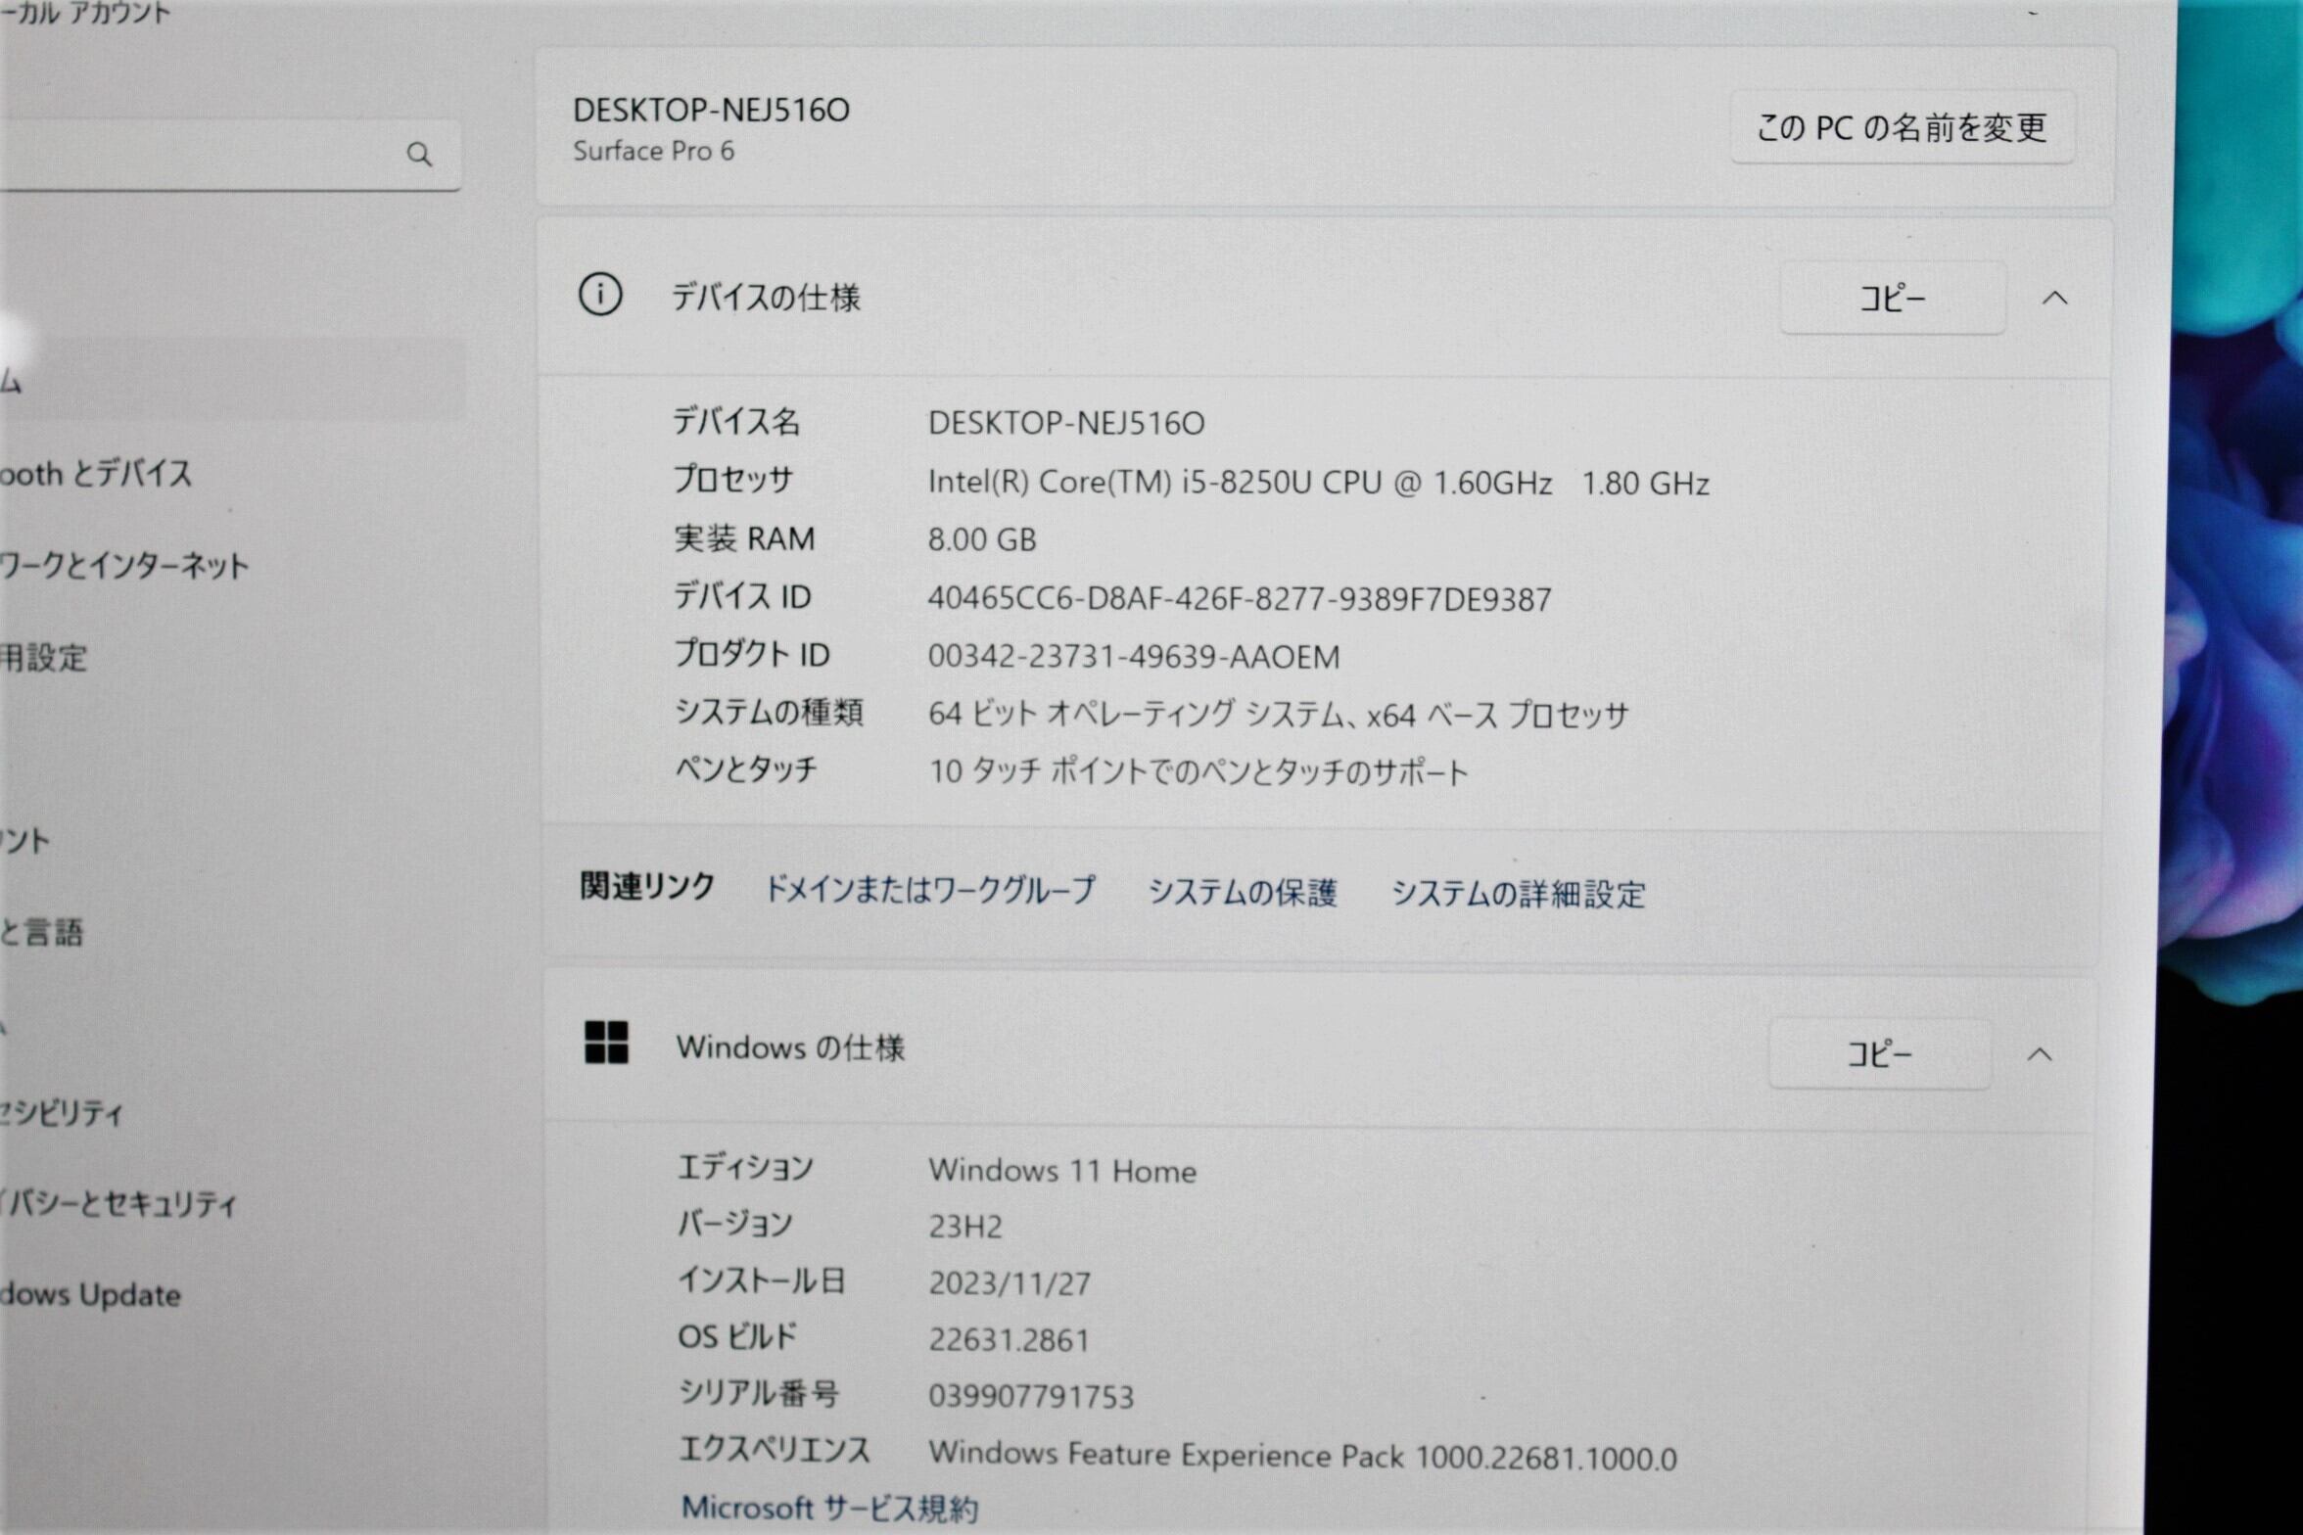This screenshot has height=1535, width=2303.
Task: Open プライバシーとセキュリティ sidebar item
Action: coord(119,1204)
